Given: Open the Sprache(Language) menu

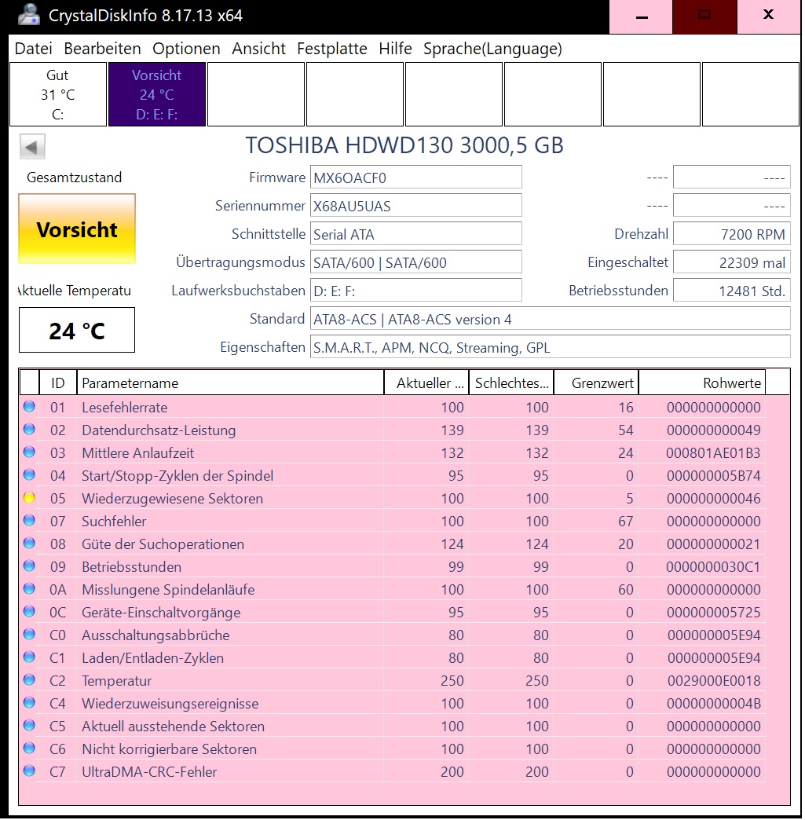Looking at the screenshot, I should [492, 49].
